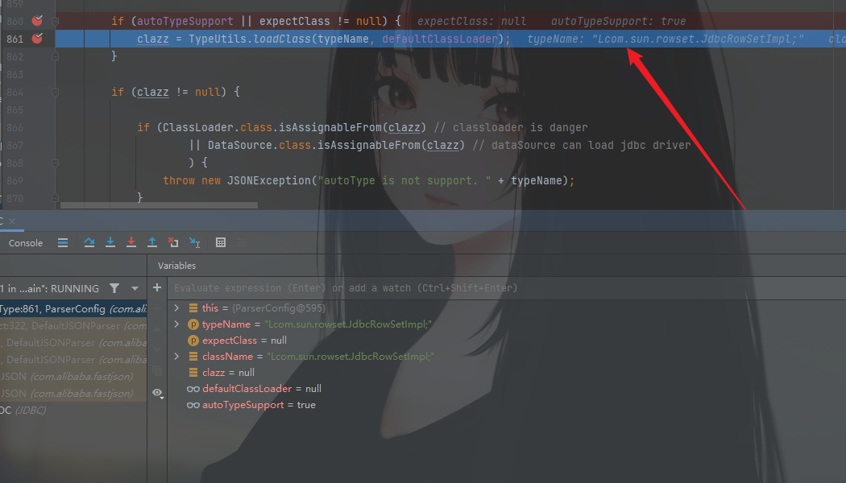The image size is (846, 483).
Task: Click the Show Execution Point icon
Action: (x=63, y=242)
